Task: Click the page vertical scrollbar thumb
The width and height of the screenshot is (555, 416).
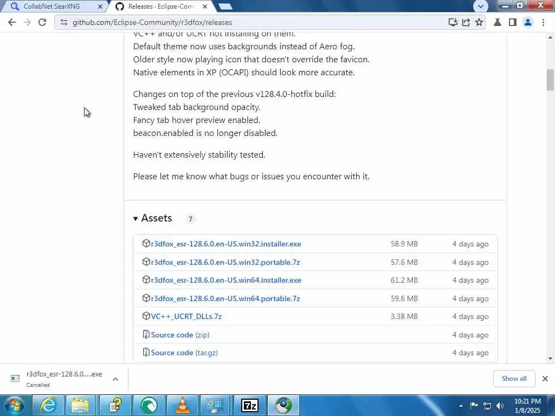Action: pos(550,80)
